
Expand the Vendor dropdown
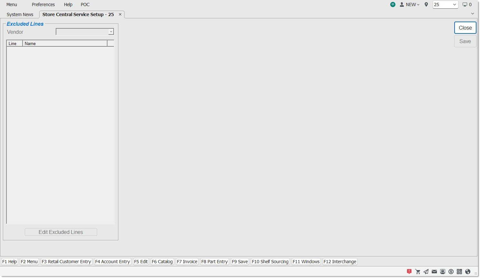[x=111, y=32]
